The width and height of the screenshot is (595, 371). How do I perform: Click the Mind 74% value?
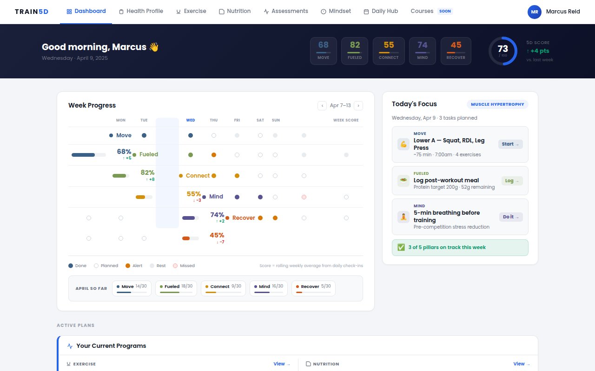coord(217,215)
